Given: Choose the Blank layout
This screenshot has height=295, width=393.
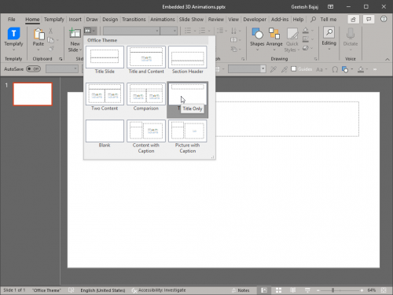Looking at the screenshot, I should coord(105,134).
